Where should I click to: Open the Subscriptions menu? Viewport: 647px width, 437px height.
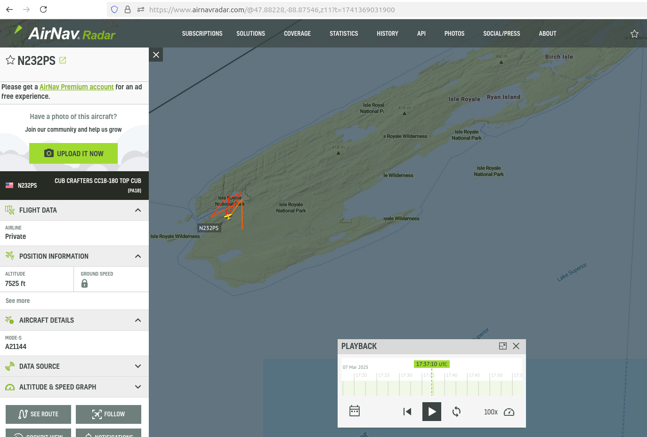coord(202,34)
